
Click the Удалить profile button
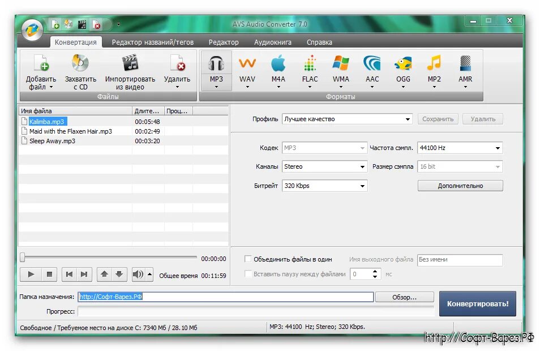(483, 119)
